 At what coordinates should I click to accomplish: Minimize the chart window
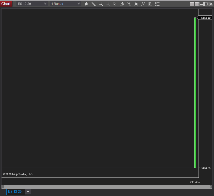pyautogui.click(x=202, y=4)
